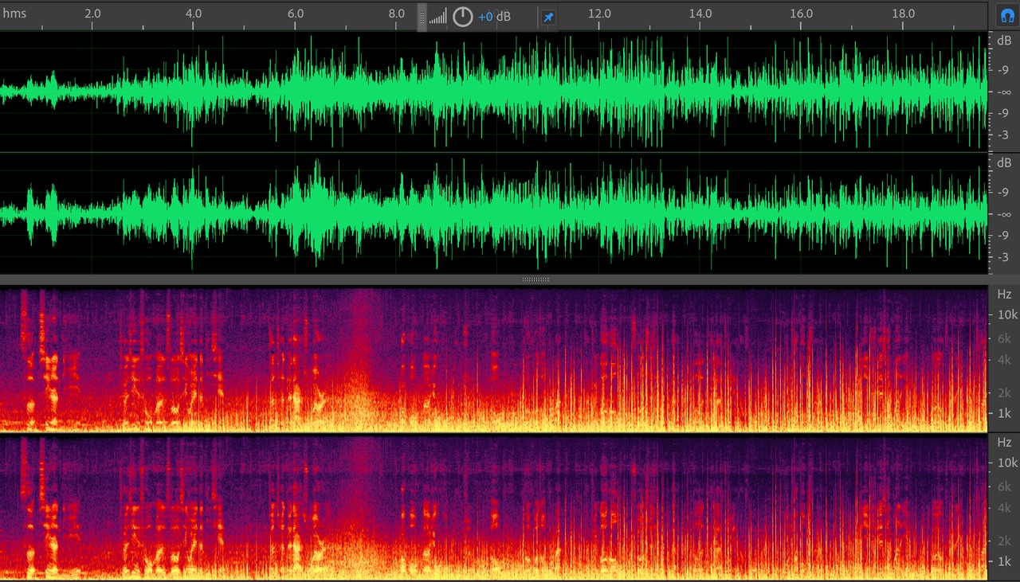Click the 10k mark on the lower spectrogram scale
Screen dimensions: 1020x582
click(1007, 463)
